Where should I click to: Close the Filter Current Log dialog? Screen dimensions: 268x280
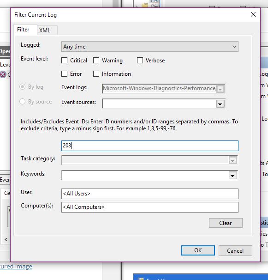coord(253,14)
